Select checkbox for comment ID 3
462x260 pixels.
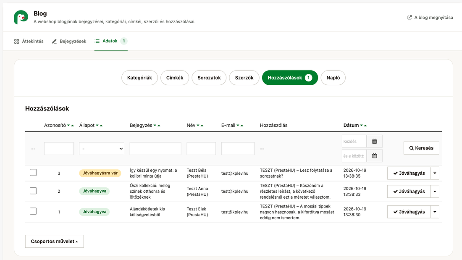pos(33,173)
